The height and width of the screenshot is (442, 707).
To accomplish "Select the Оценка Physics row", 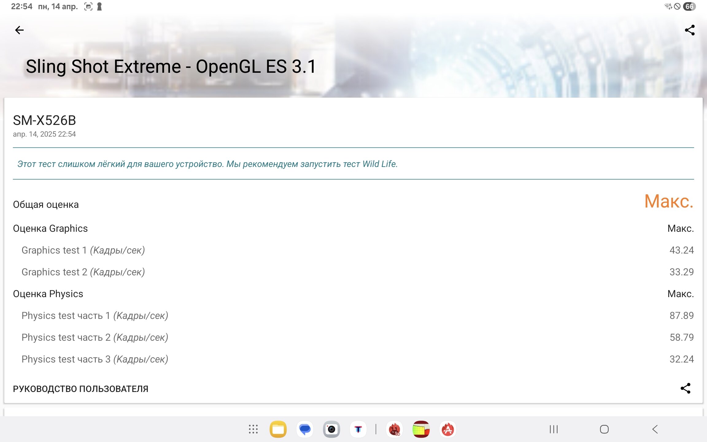I will coord(353,294).
